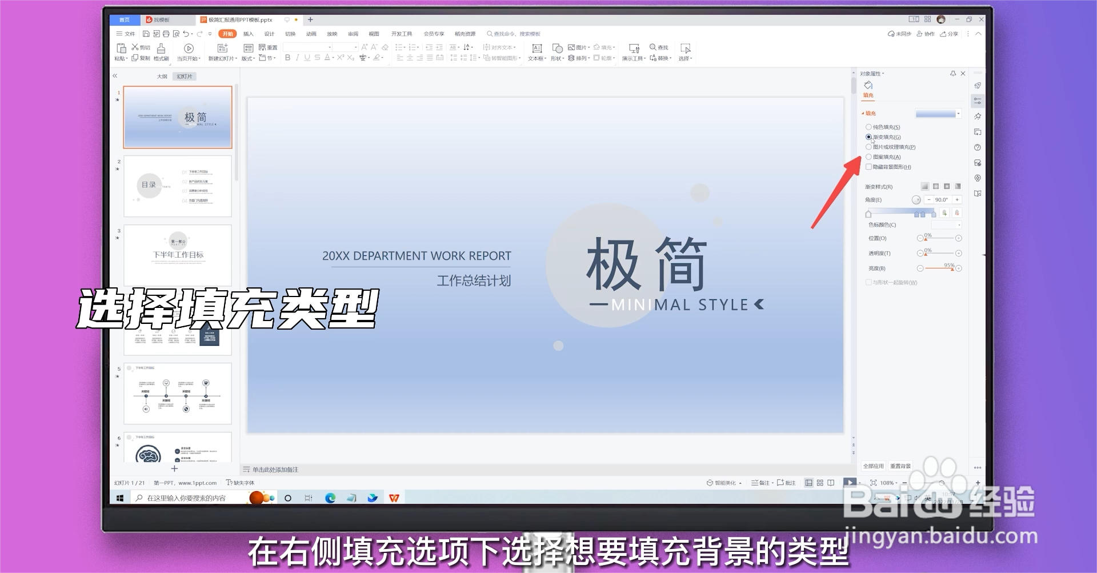This screenshot has width=1097, height=573.
Task: Check hide background graphics (隐藏背景图形)
Action: (x=868, y=167)
